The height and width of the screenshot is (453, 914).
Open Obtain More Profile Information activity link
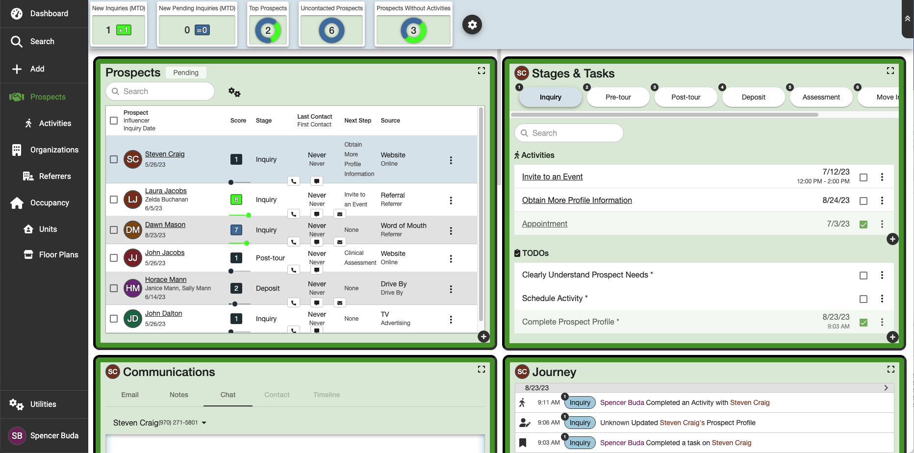tap(577, 201)
